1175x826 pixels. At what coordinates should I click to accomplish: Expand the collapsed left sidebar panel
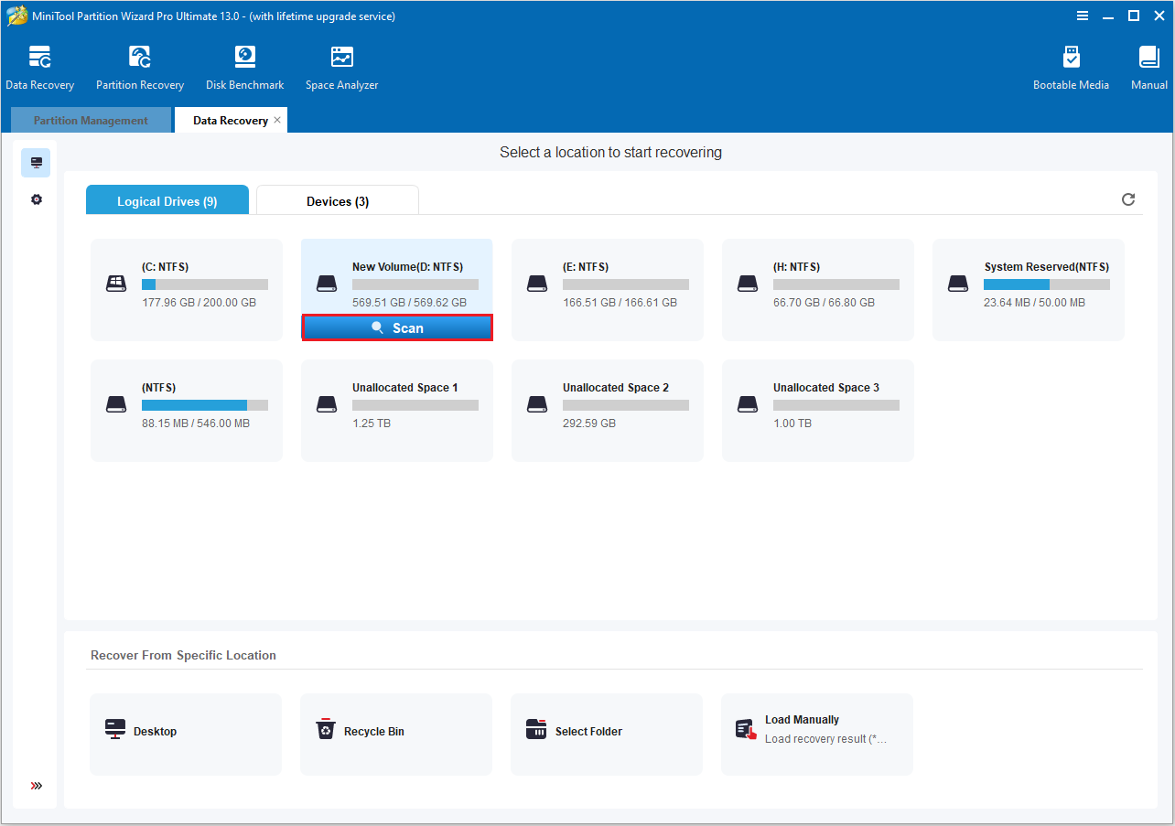tap(36, 786)
